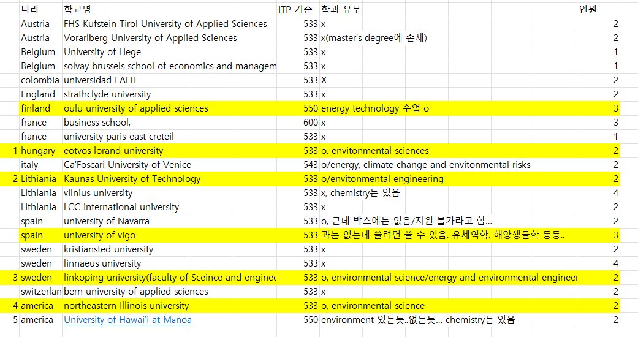The image size is (638, 337).
Task: Select northeastern Illinois o, environmental science cell
Action: (373, 306)
